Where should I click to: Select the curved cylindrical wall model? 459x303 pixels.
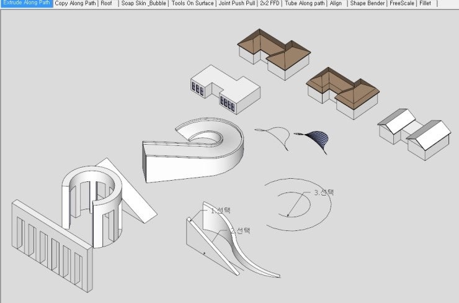(x=92, y=207)
